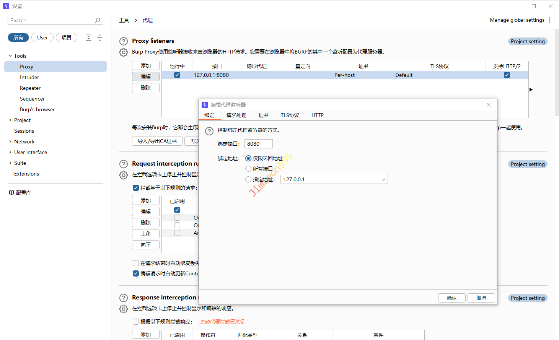Uncheck the running checkbox for 127.0.0.1:8080
Viewport: 559px width, 340px height.
point(177,75)
